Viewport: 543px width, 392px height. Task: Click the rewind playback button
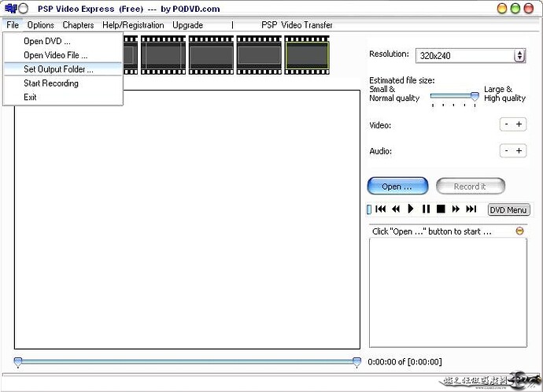tap(396, 209)
